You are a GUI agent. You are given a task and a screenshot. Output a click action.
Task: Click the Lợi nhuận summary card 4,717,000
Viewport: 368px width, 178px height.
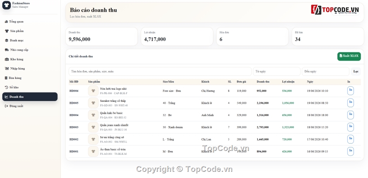[177, 37]
